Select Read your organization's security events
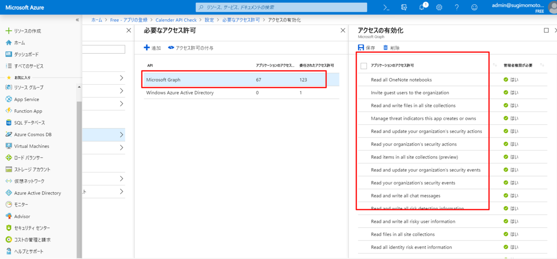The height and width of the screenshot is (259, 557). 413,183
